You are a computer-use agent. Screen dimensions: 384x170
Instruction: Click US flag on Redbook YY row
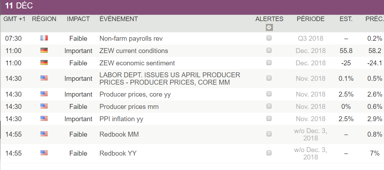click(x=44, y=153)
